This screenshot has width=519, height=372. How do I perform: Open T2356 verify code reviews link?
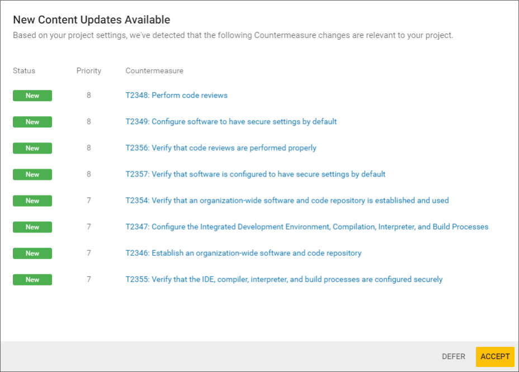pyautogui.click(x=220, y=147)
